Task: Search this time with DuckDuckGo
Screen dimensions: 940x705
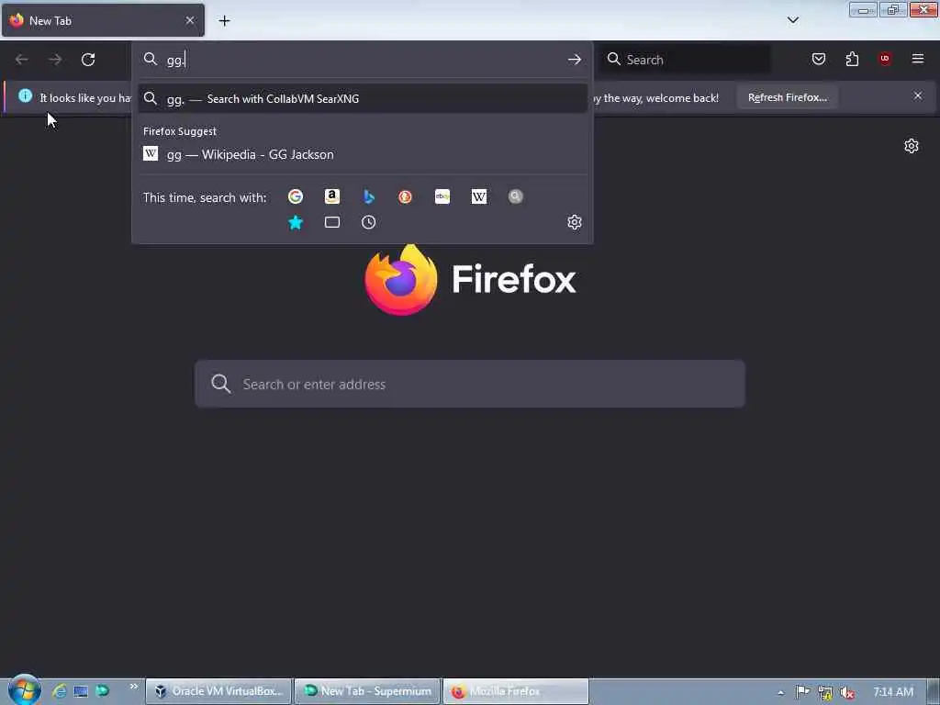Action: click(x=405, y=196)
